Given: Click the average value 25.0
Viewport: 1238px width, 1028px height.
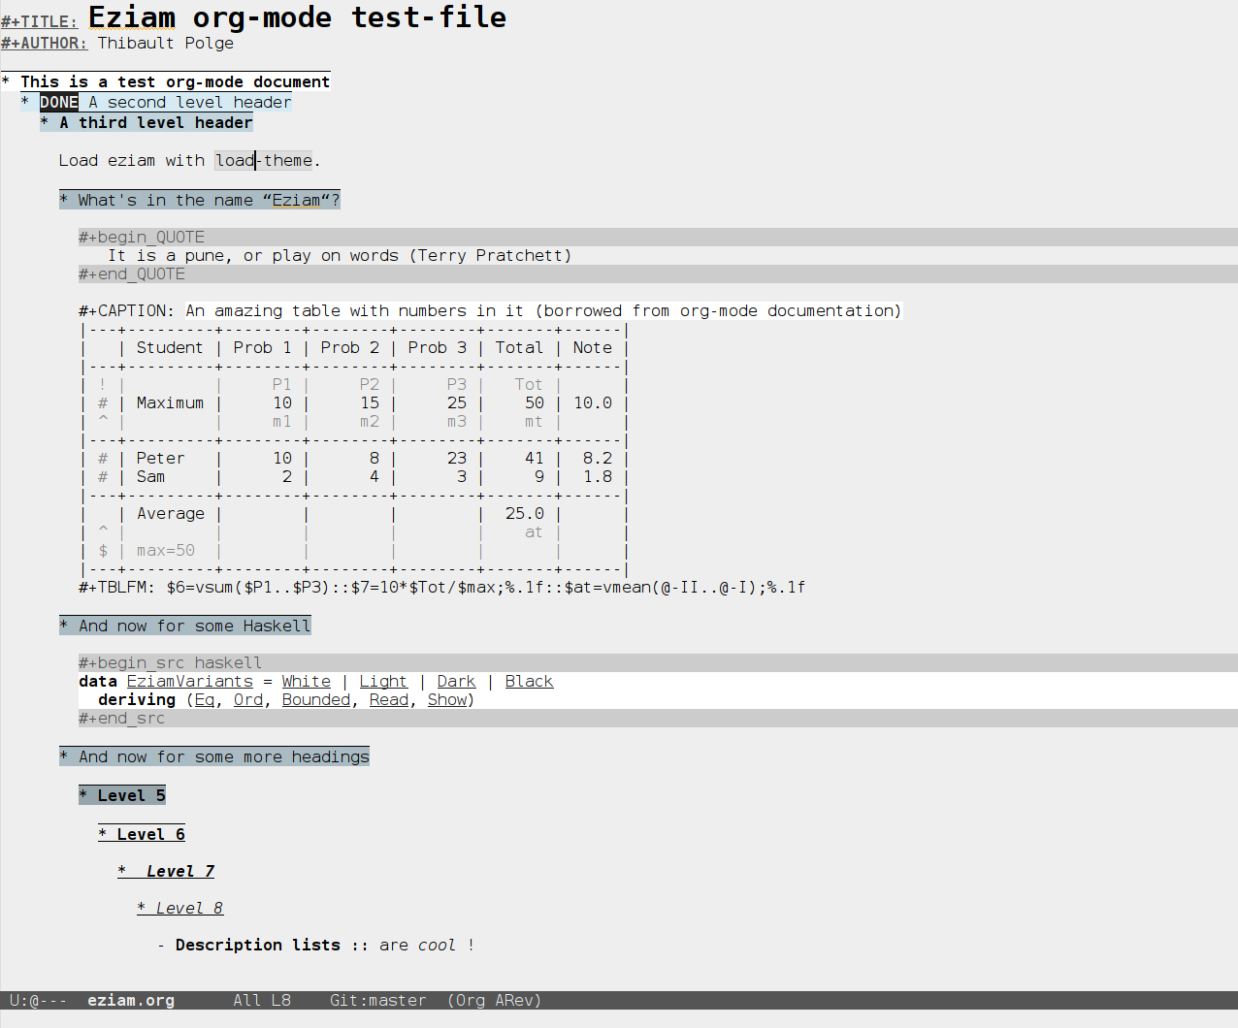Looking at the screenshot, I should pyautogui.click(x=525, y=514).
